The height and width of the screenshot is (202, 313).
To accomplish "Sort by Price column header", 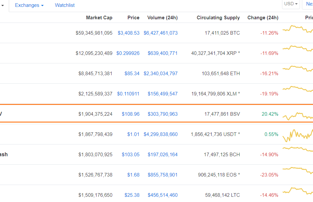I will click(133, 18).
